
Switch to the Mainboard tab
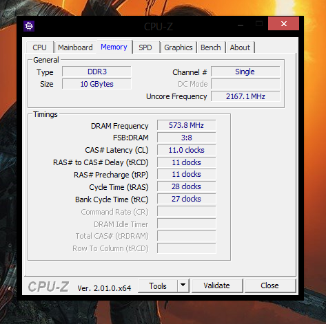pyautogui.click(x=75, y=47)
